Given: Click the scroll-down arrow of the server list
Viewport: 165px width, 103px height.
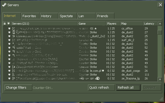Looking at the screenshot, I should point(160,79).
